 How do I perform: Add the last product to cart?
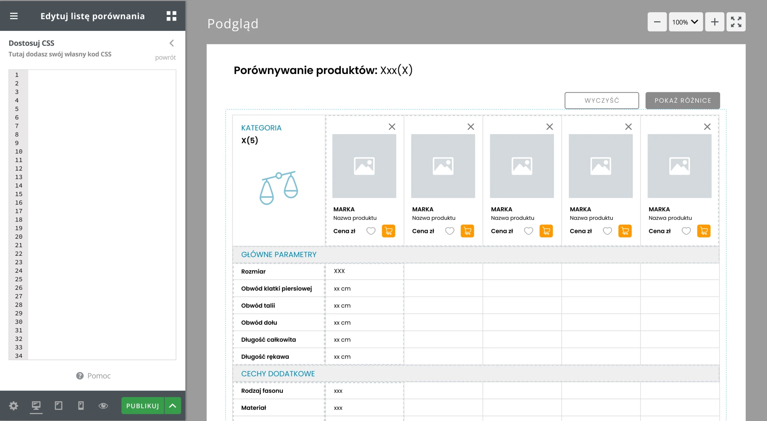click(x=703, y=231)
